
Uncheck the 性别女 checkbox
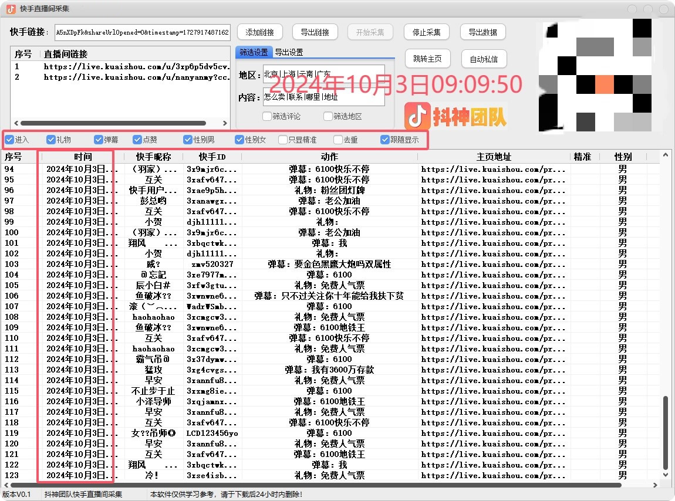point(239,140)
